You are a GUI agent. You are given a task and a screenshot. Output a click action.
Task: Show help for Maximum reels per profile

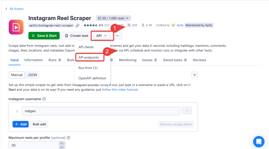[x=69, y=138]
